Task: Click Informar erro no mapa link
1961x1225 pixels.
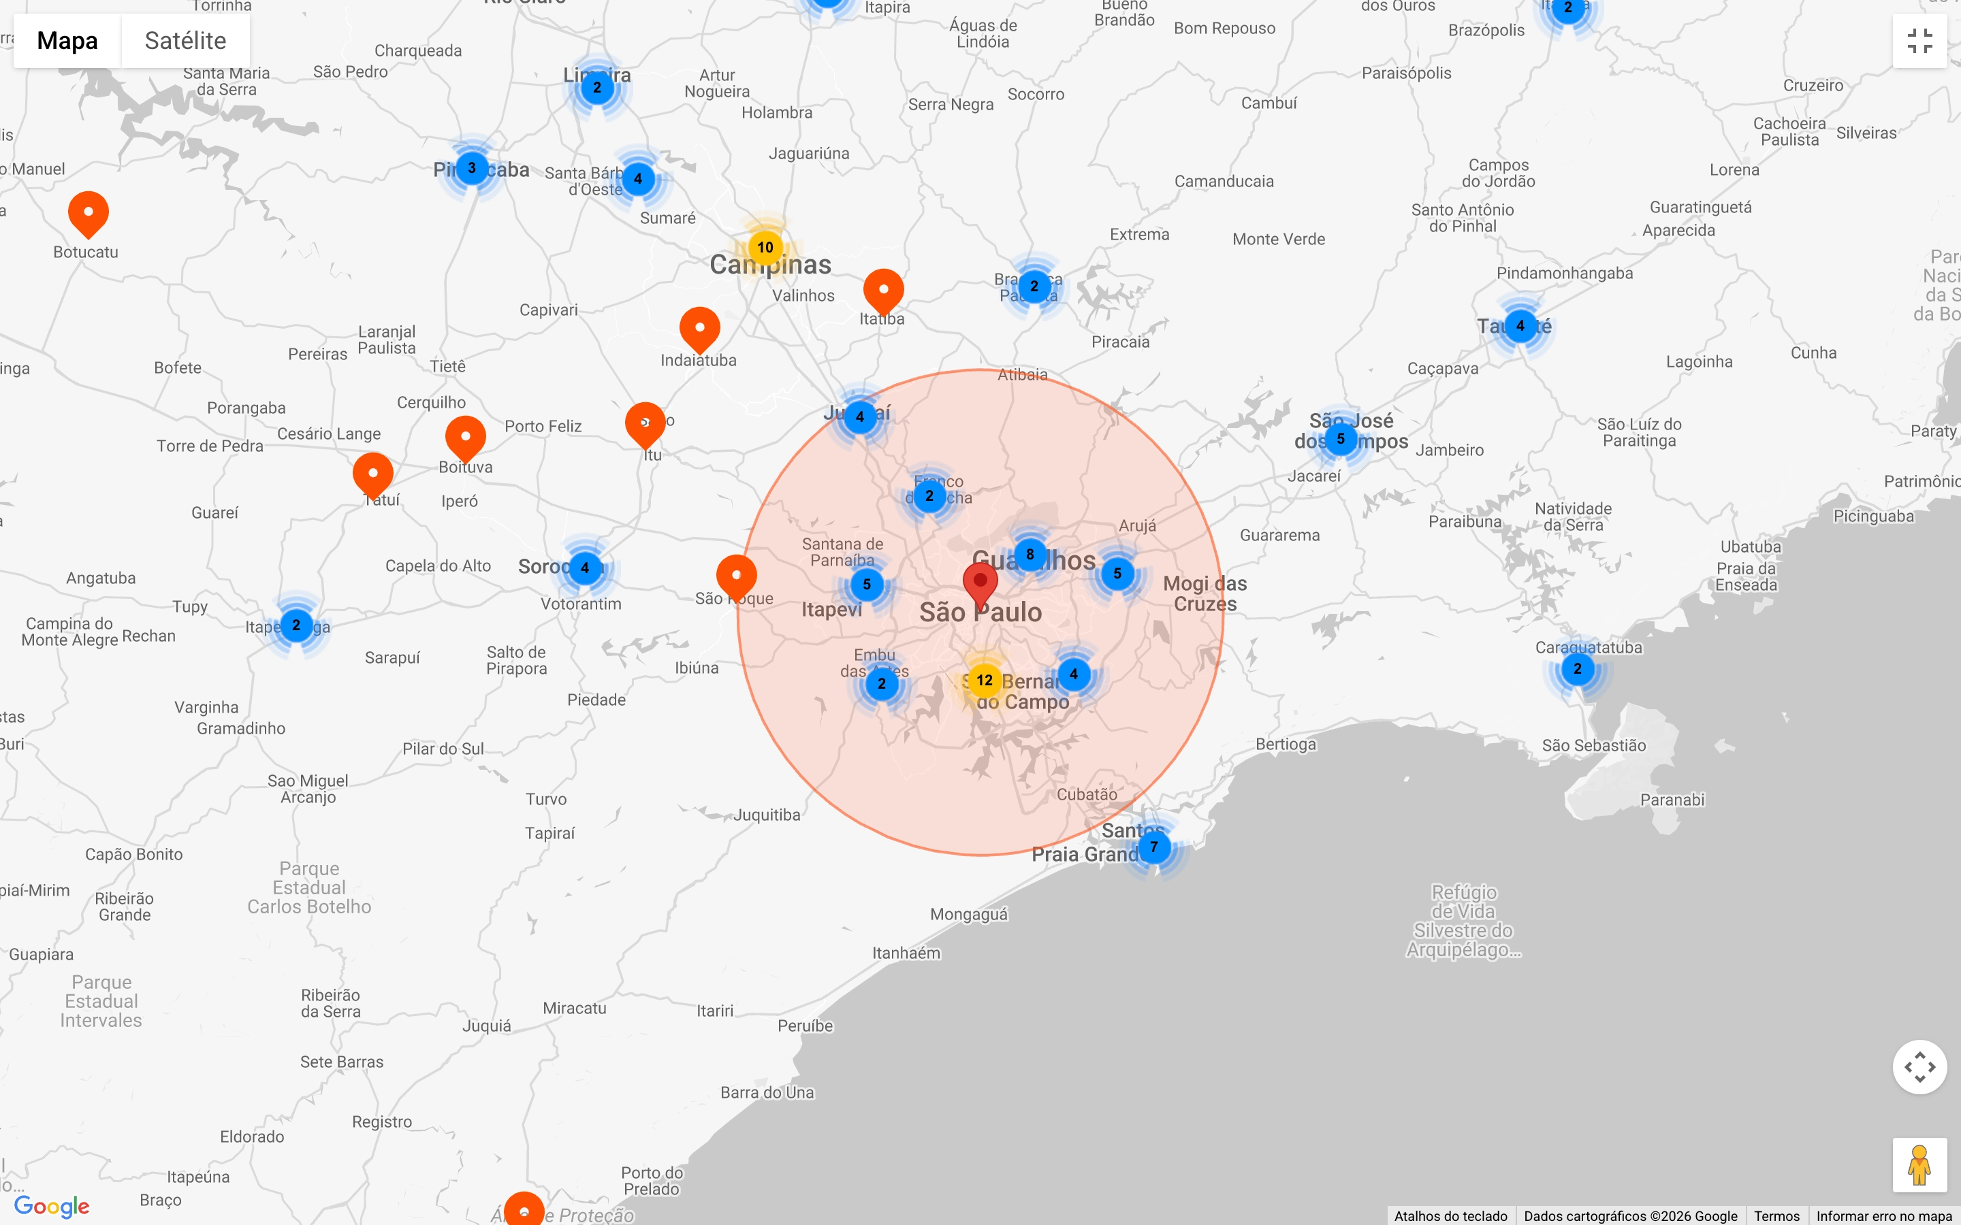Action: tap(1884, 1216)
